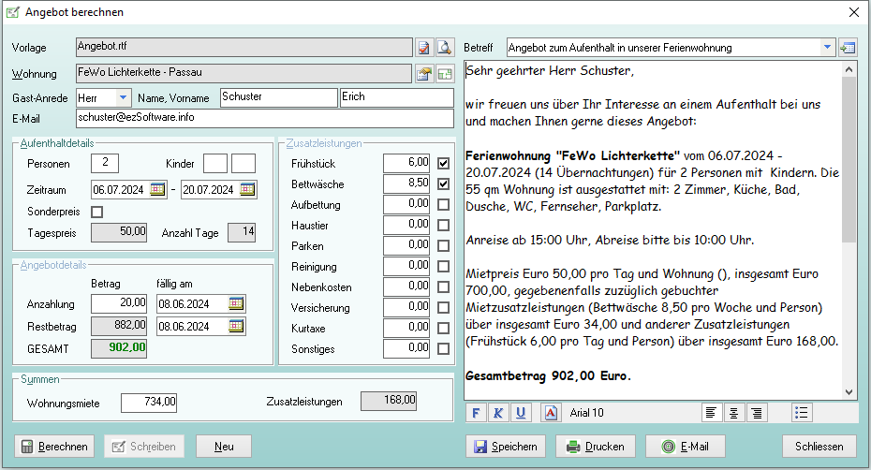This screenshot has height=470, width=871.
Task: Expand the Betreff subject dropdown
Action: click(827, 48)
